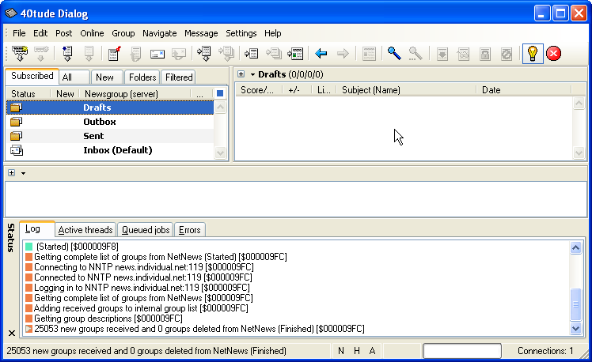Go back with the blue left arrow
The width and height of the screenshot is (592, 362).
click(x=321, y=54)
